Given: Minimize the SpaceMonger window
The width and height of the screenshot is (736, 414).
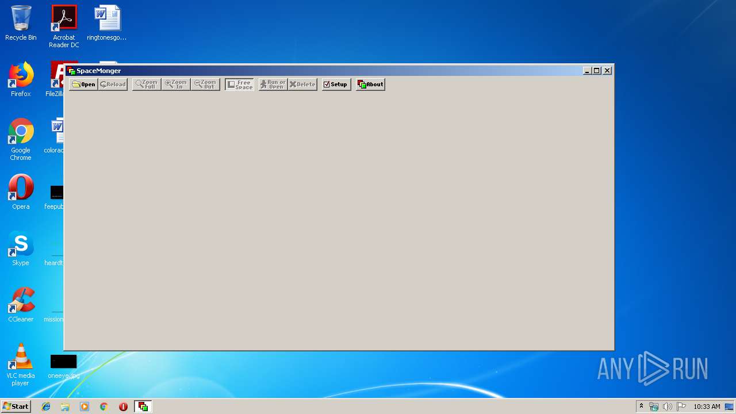Looking at the screenshot, I should 587,71.
